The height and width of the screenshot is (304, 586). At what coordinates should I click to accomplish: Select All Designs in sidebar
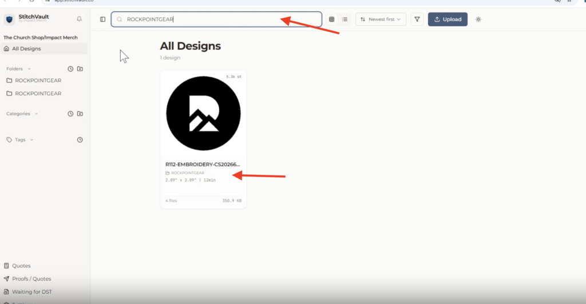coord(44,49)
